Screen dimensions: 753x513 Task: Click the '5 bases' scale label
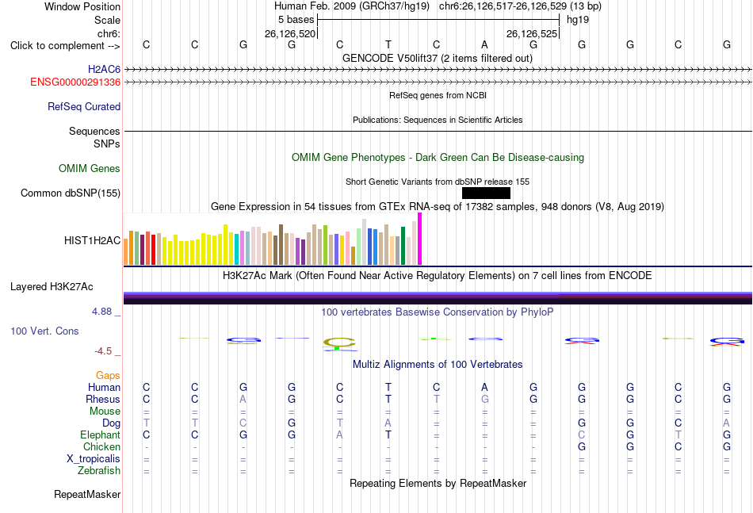click(x=296, y=20)
